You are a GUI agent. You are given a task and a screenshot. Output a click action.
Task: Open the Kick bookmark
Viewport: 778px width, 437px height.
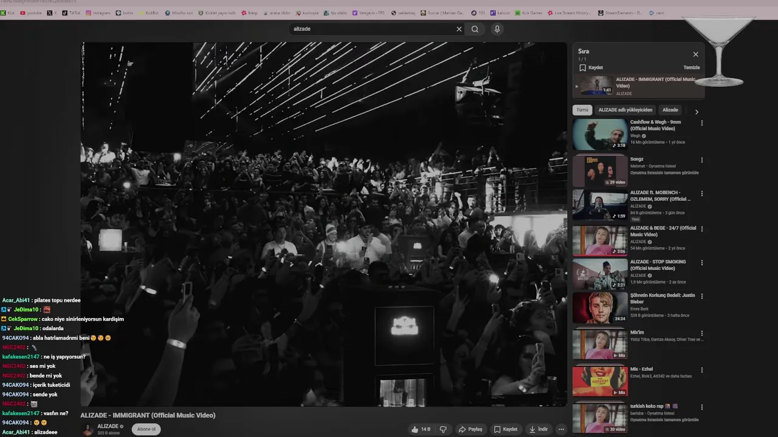(x=8, y=13)
